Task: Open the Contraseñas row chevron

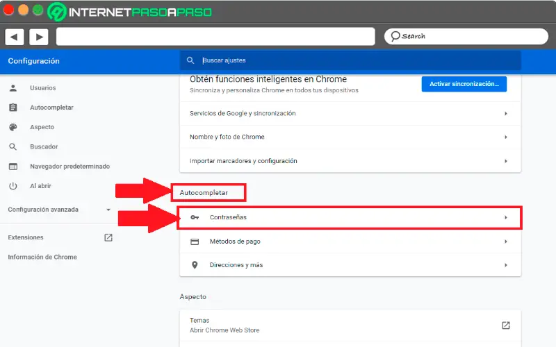Action: point(506,217)
